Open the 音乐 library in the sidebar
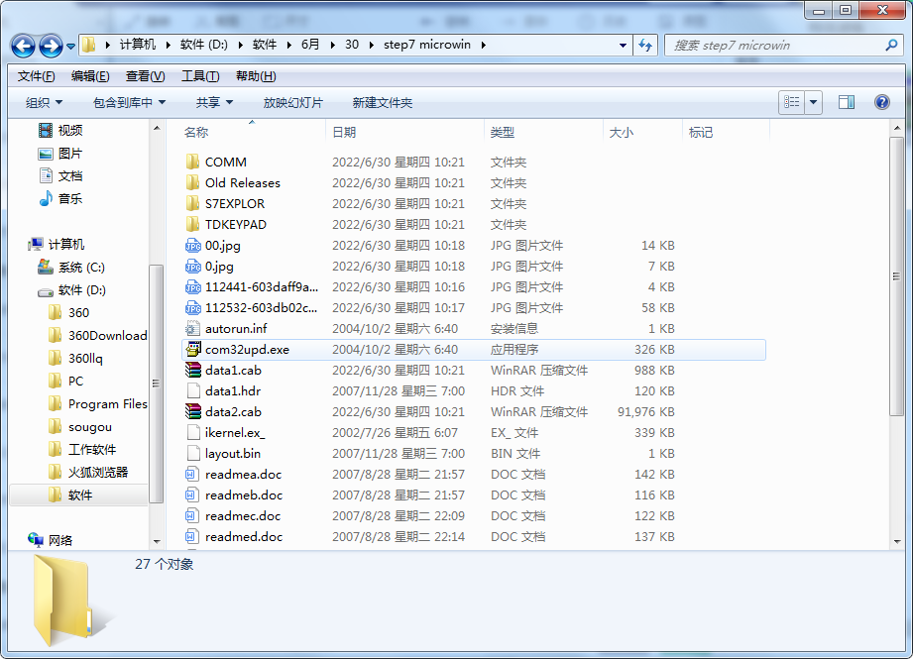 click(x=60, y=198)
